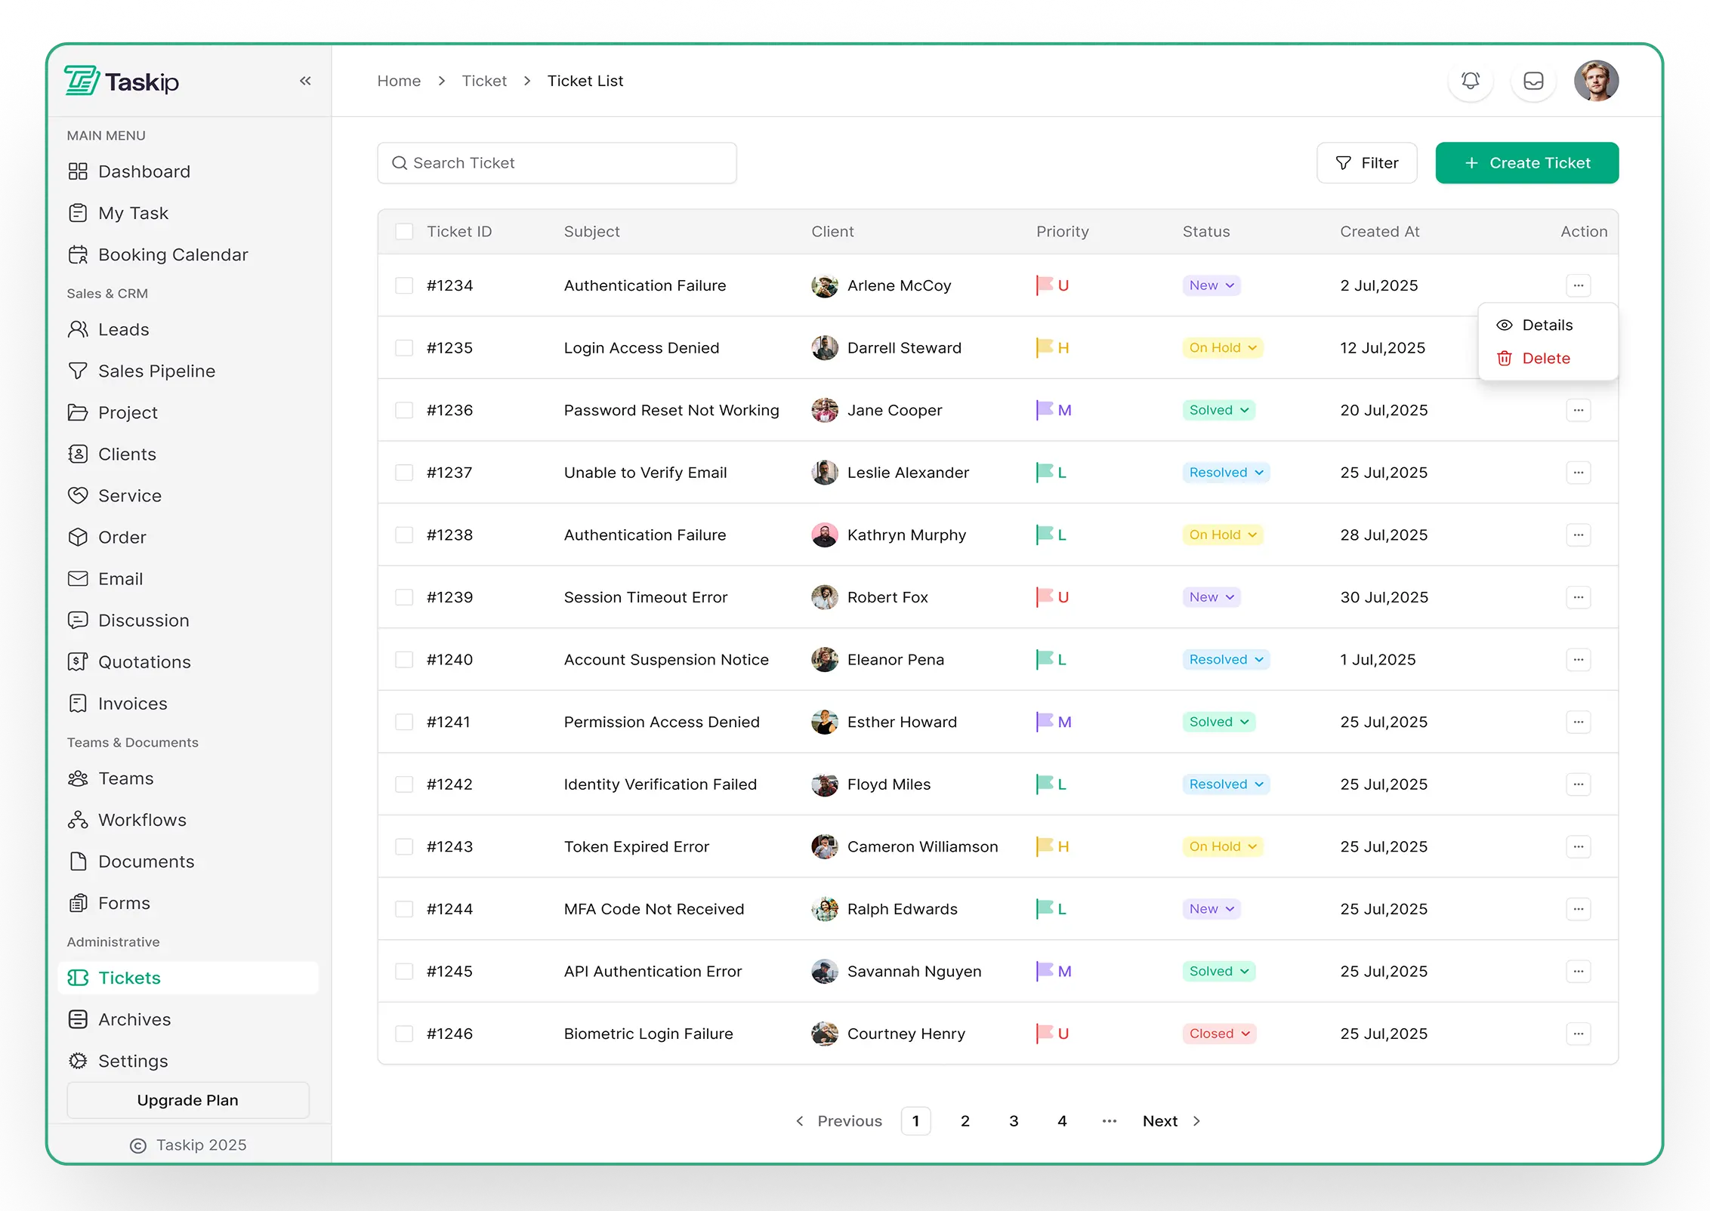The width and height of the screenshot is (1710, 1211).
Task: Click the Taskip logo
Action: tap(122, 81)
